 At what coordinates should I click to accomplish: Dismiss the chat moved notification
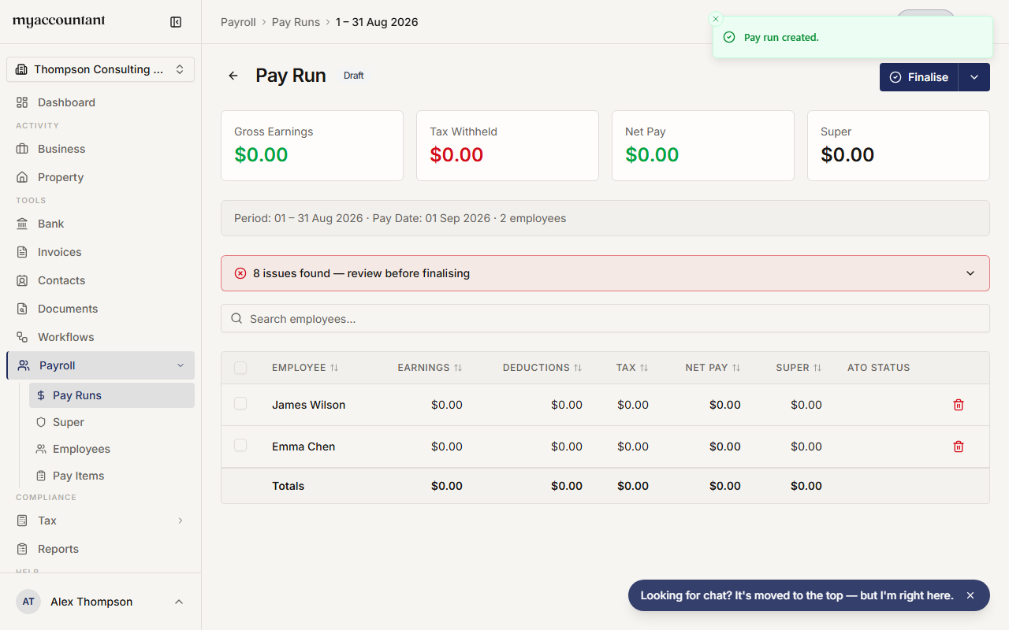coord(970,595)
